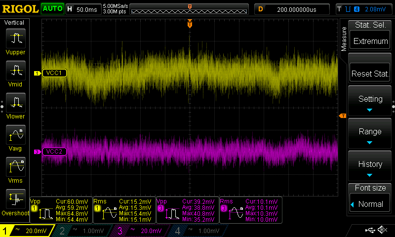Viewport: 395px width, 237px height.
Task: Click the Rms channel 1 waveform icon
Action: tap(109, 214)
